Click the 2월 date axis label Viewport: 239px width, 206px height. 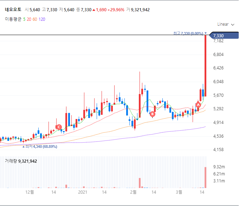coord(133,192)
